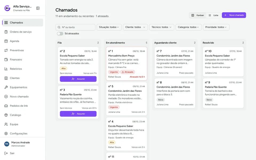Image resolution: width=256 pixels, height=160 pixels.
Task: Click the Sair logout icon
Action: pos(6,153)
